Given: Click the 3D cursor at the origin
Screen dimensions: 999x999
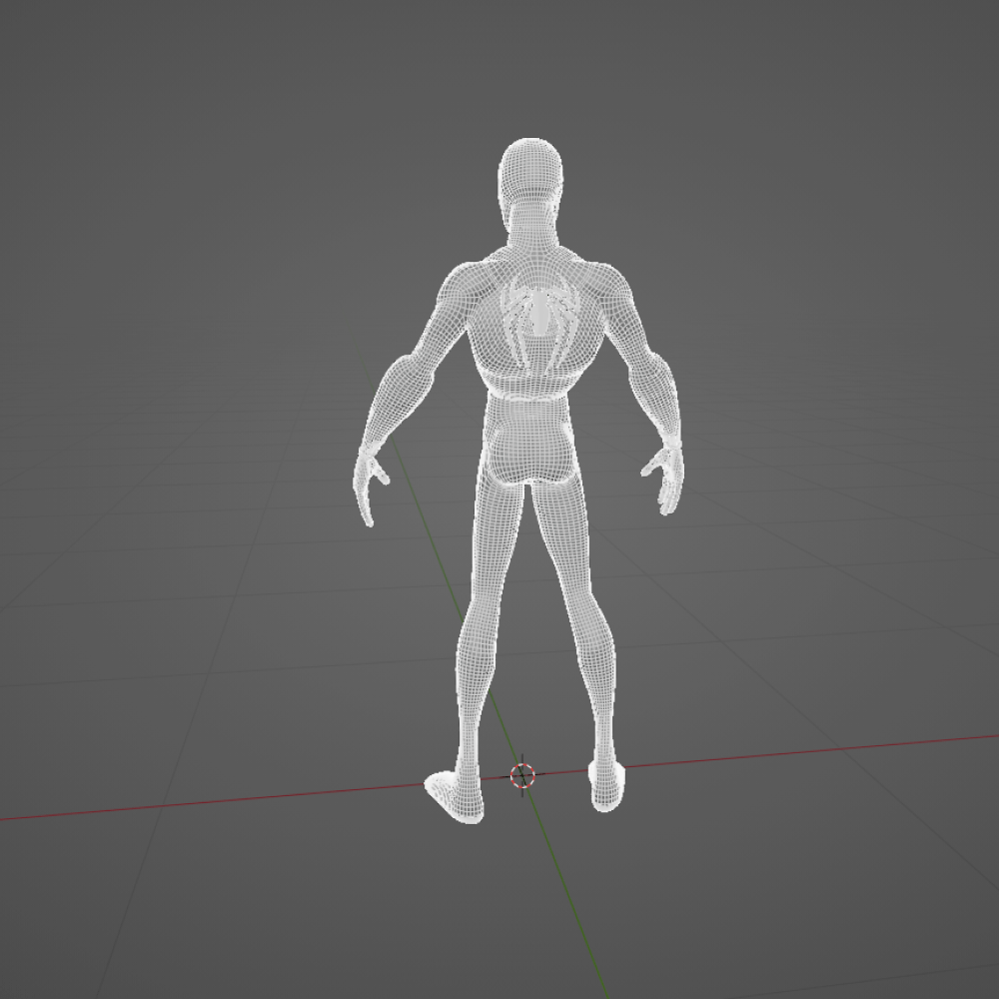Looking at the screenshot, I should [522, 775].
